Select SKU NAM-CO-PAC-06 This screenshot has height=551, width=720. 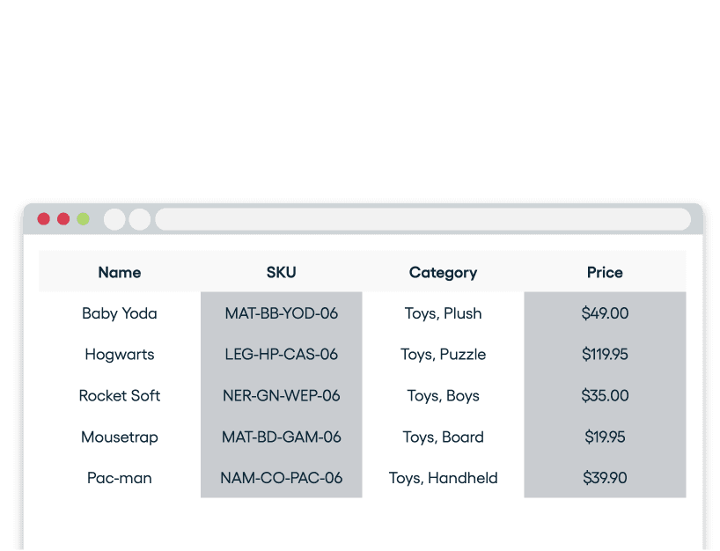tap(282, 479)
